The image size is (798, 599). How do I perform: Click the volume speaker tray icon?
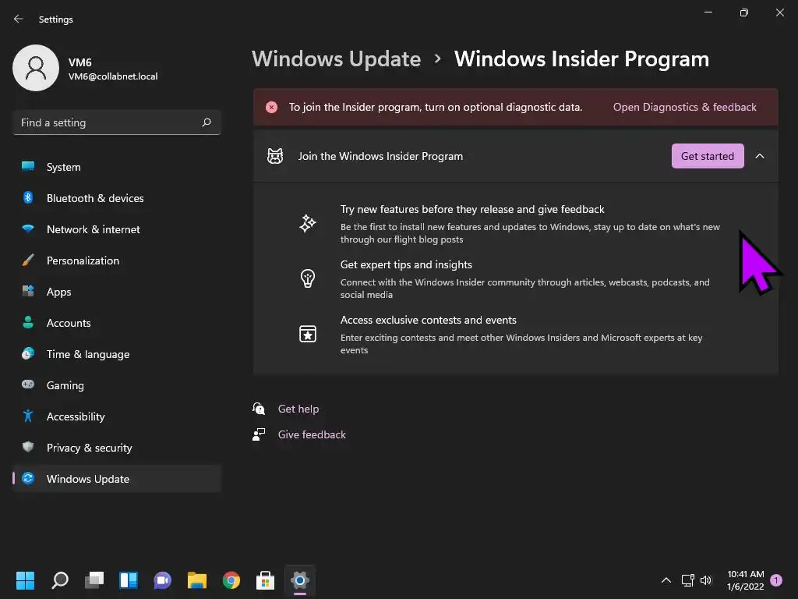[x=706, y=580]
